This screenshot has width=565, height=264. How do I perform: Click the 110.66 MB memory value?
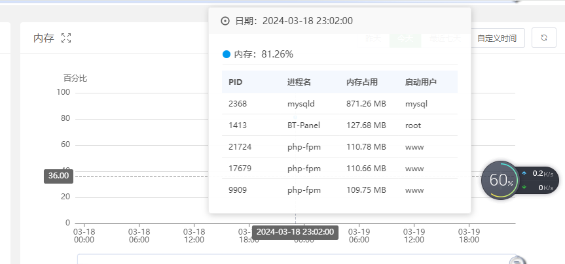(366, 169)
